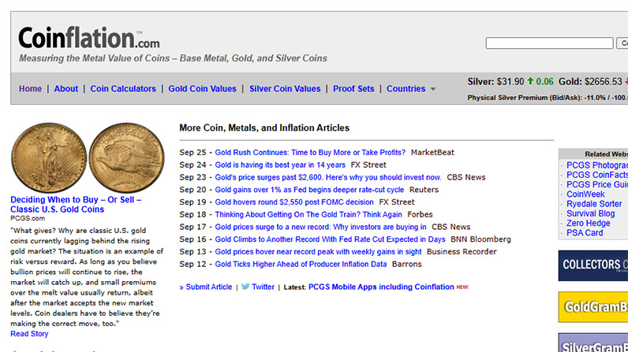Open 'Gold prices hover near record peak' article
This screenshot has width=628, height=352.
point(318,251)
